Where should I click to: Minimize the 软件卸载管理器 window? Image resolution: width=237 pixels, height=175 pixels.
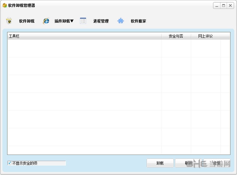click(217, 5)
